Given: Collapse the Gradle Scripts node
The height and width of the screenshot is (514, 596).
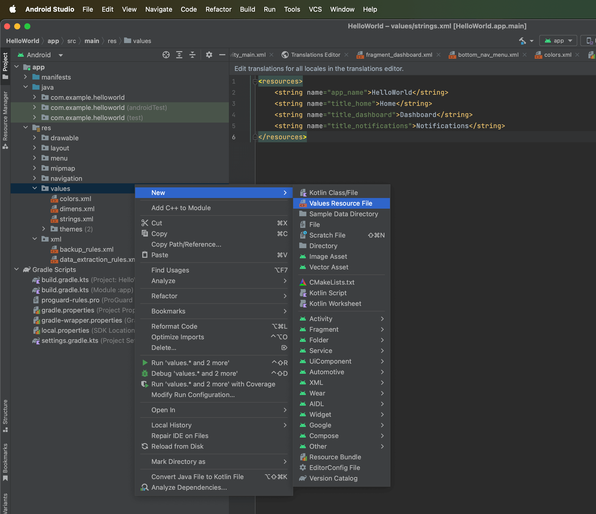Looking at the screenshot, I should coord(16,269).
